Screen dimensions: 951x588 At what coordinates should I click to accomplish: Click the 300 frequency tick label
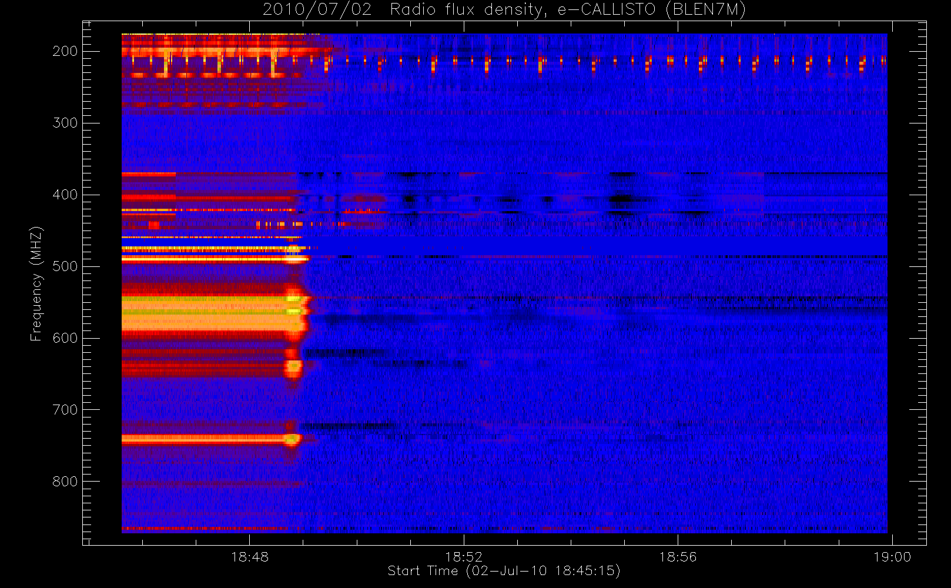click(65, 123)
